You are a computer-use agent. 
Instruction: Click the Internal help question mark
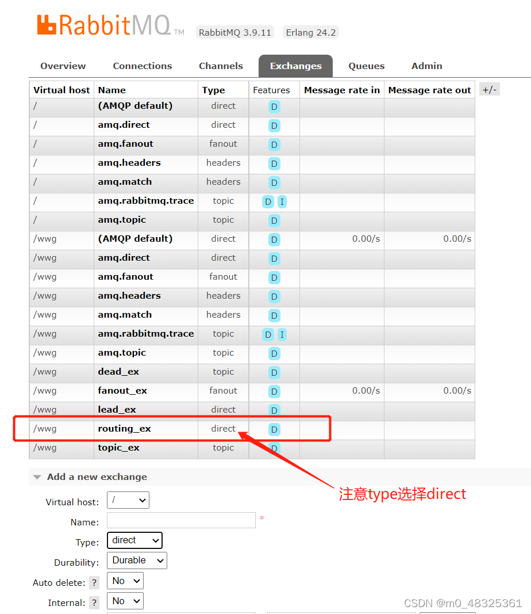94,602
